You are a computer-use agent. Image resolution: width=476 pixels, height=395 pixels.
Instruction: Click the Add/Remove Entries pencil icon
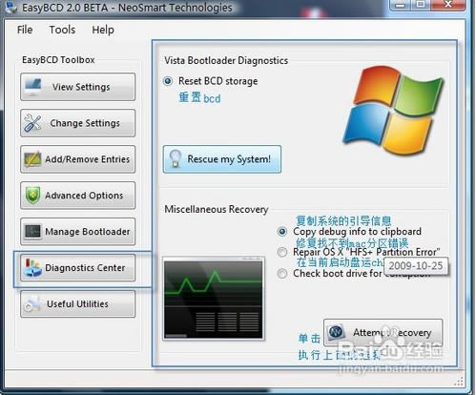[32, 159]
